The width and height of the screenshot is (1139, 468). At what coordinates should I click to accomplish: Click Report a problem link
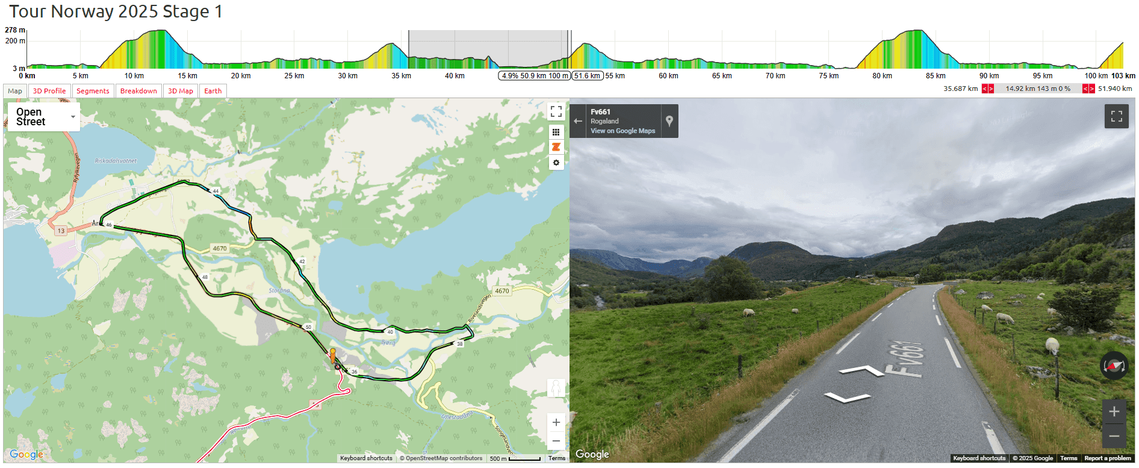tap(1108, 458)
